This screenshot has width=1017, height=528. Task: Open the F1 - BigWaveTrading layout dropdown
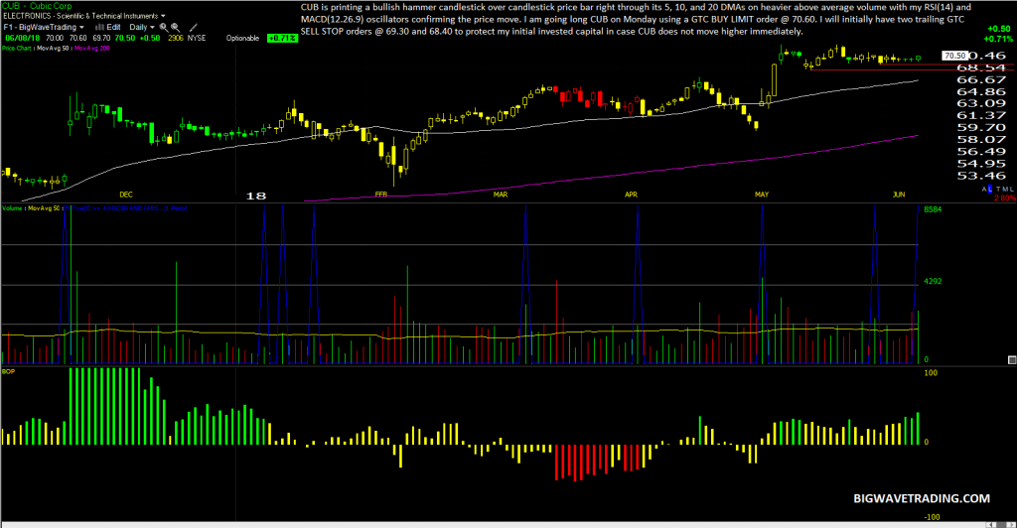click(44, 27)
